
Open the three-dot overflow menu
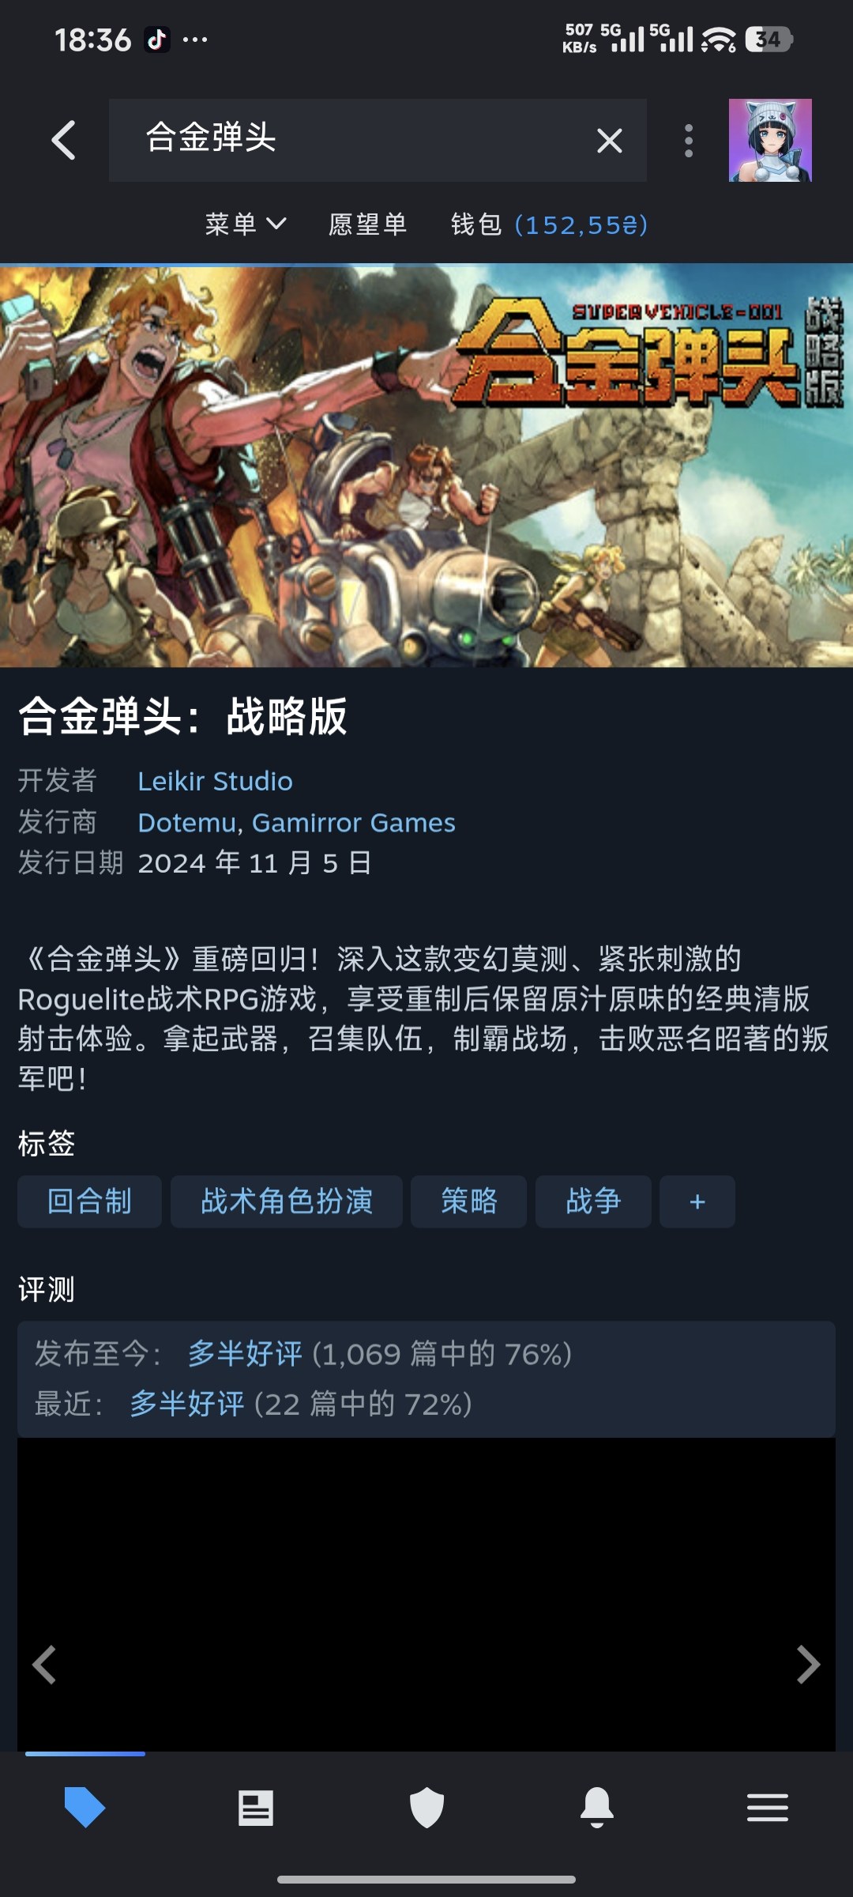689,141
